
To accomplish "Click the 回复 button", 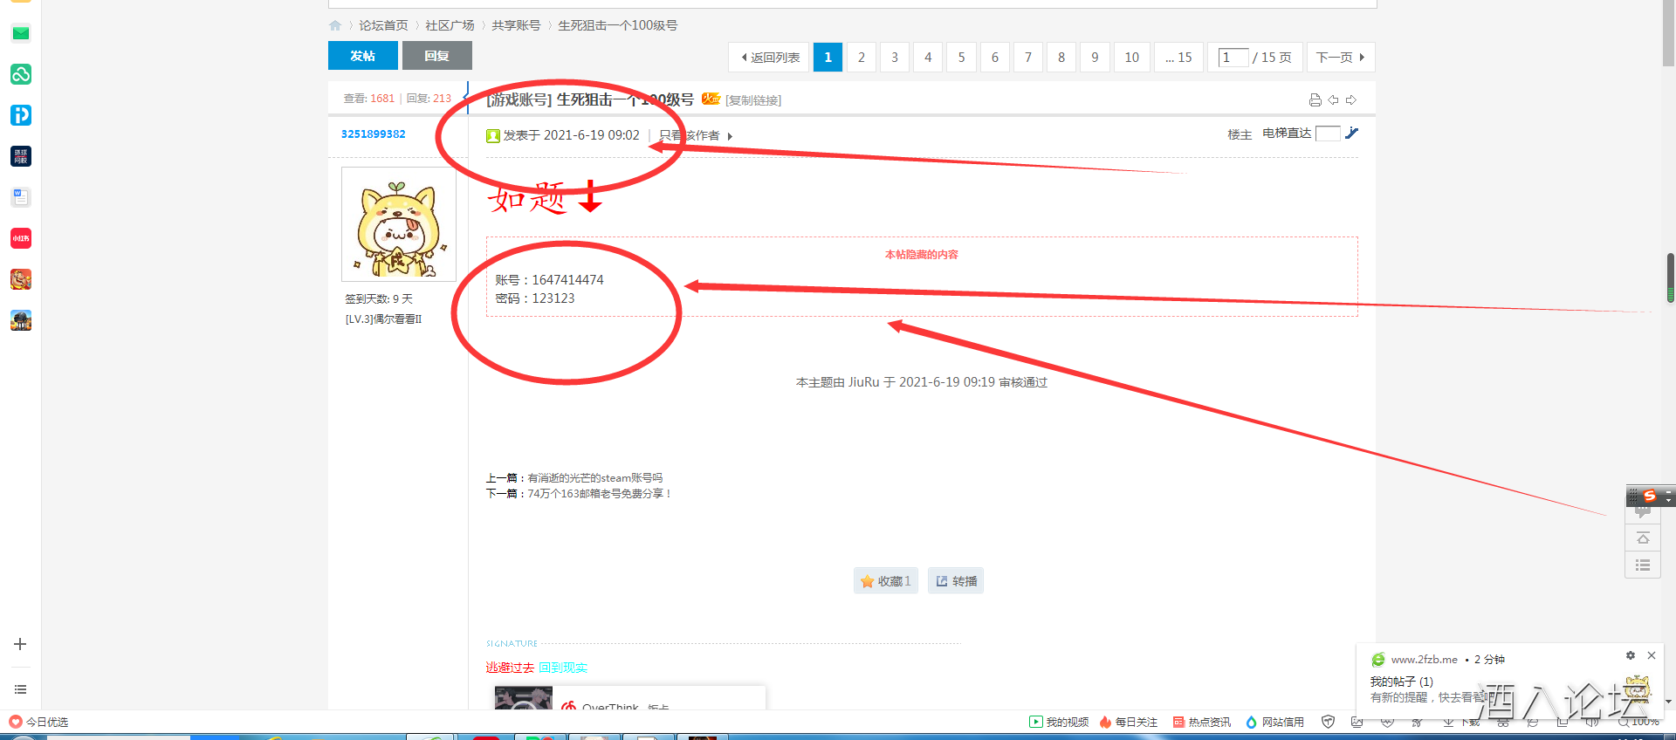I will (437, 56).
